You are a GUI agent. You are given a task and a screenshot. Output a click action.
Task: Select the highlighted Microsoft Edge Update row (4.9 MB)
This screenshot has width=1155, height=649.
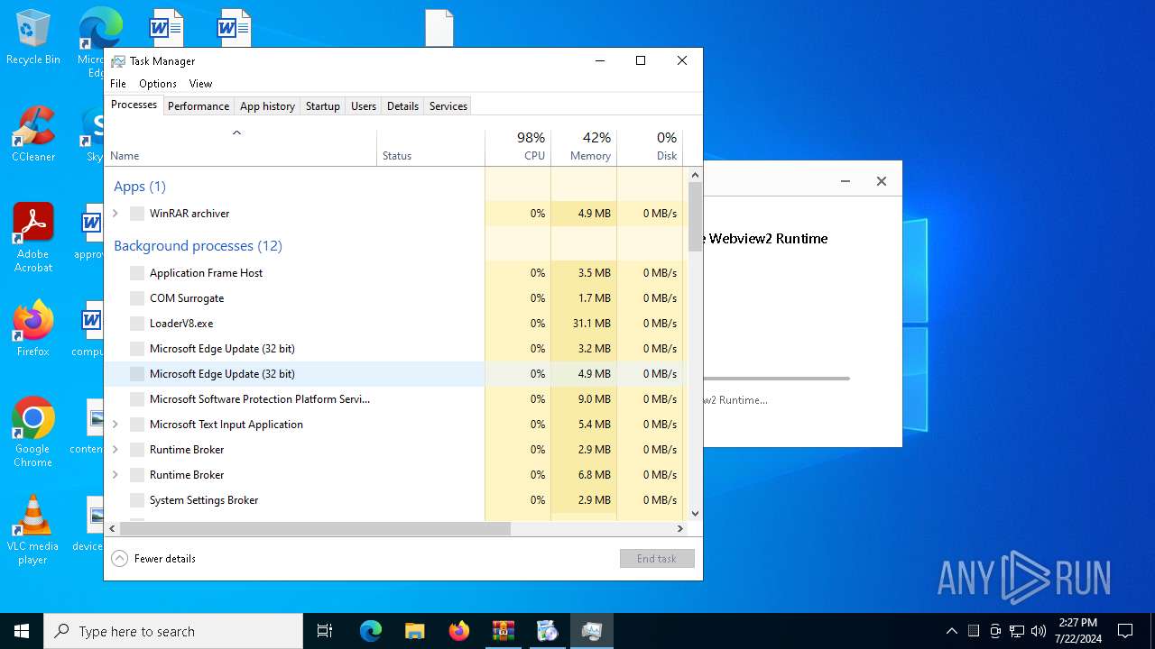pos(396,374)
